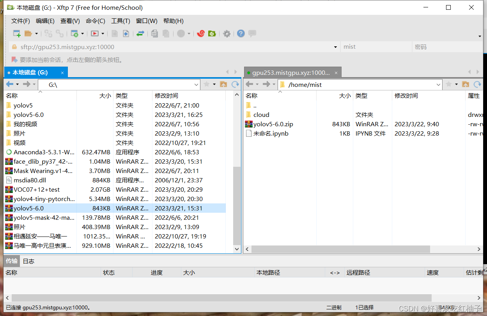The height and width of the screenshot is (316, 487).
Task: Expand the host address dropdown arrow
Action: pos(336,47)
